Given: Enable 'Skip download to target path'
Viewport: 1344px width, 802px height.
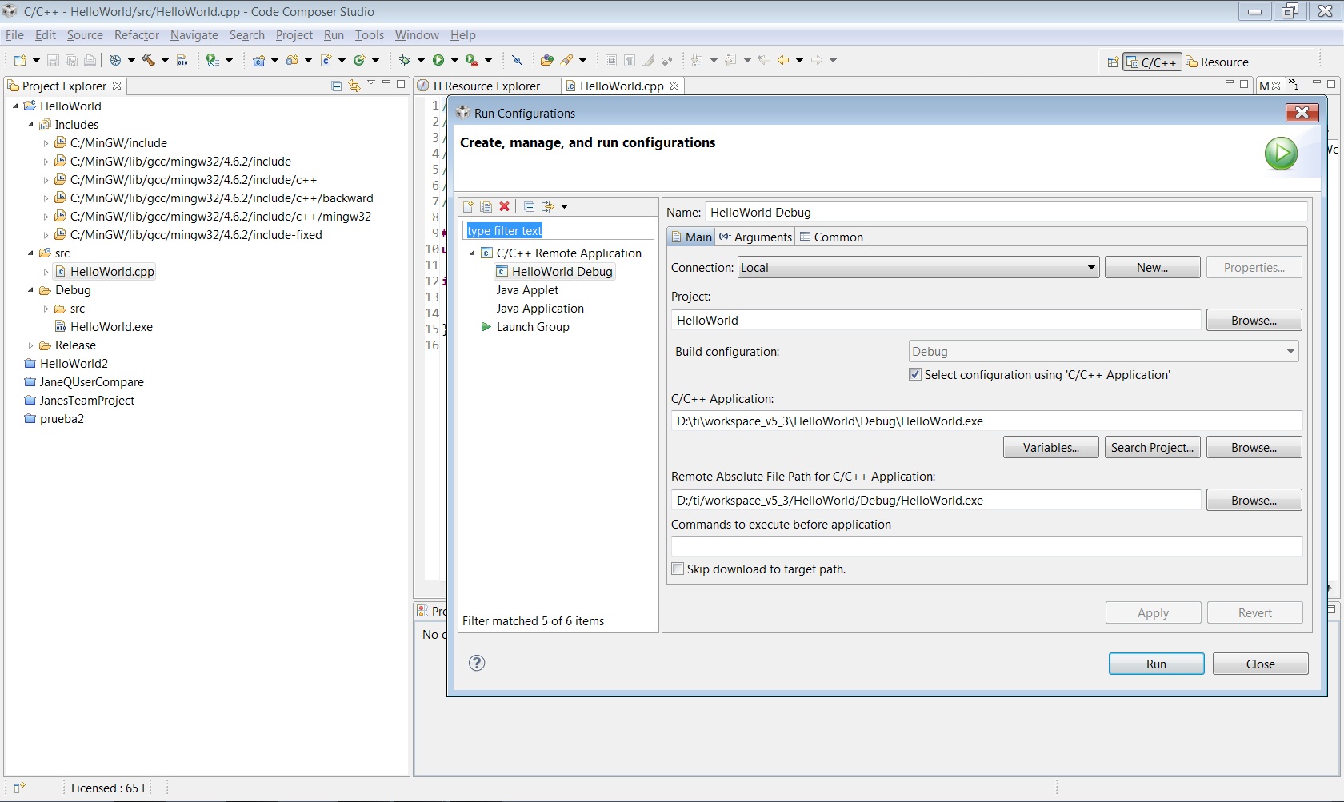Looking at the screenshot, I should [678, 569].
